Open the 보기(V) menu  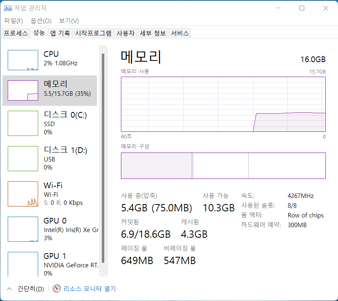coord(69,21)
